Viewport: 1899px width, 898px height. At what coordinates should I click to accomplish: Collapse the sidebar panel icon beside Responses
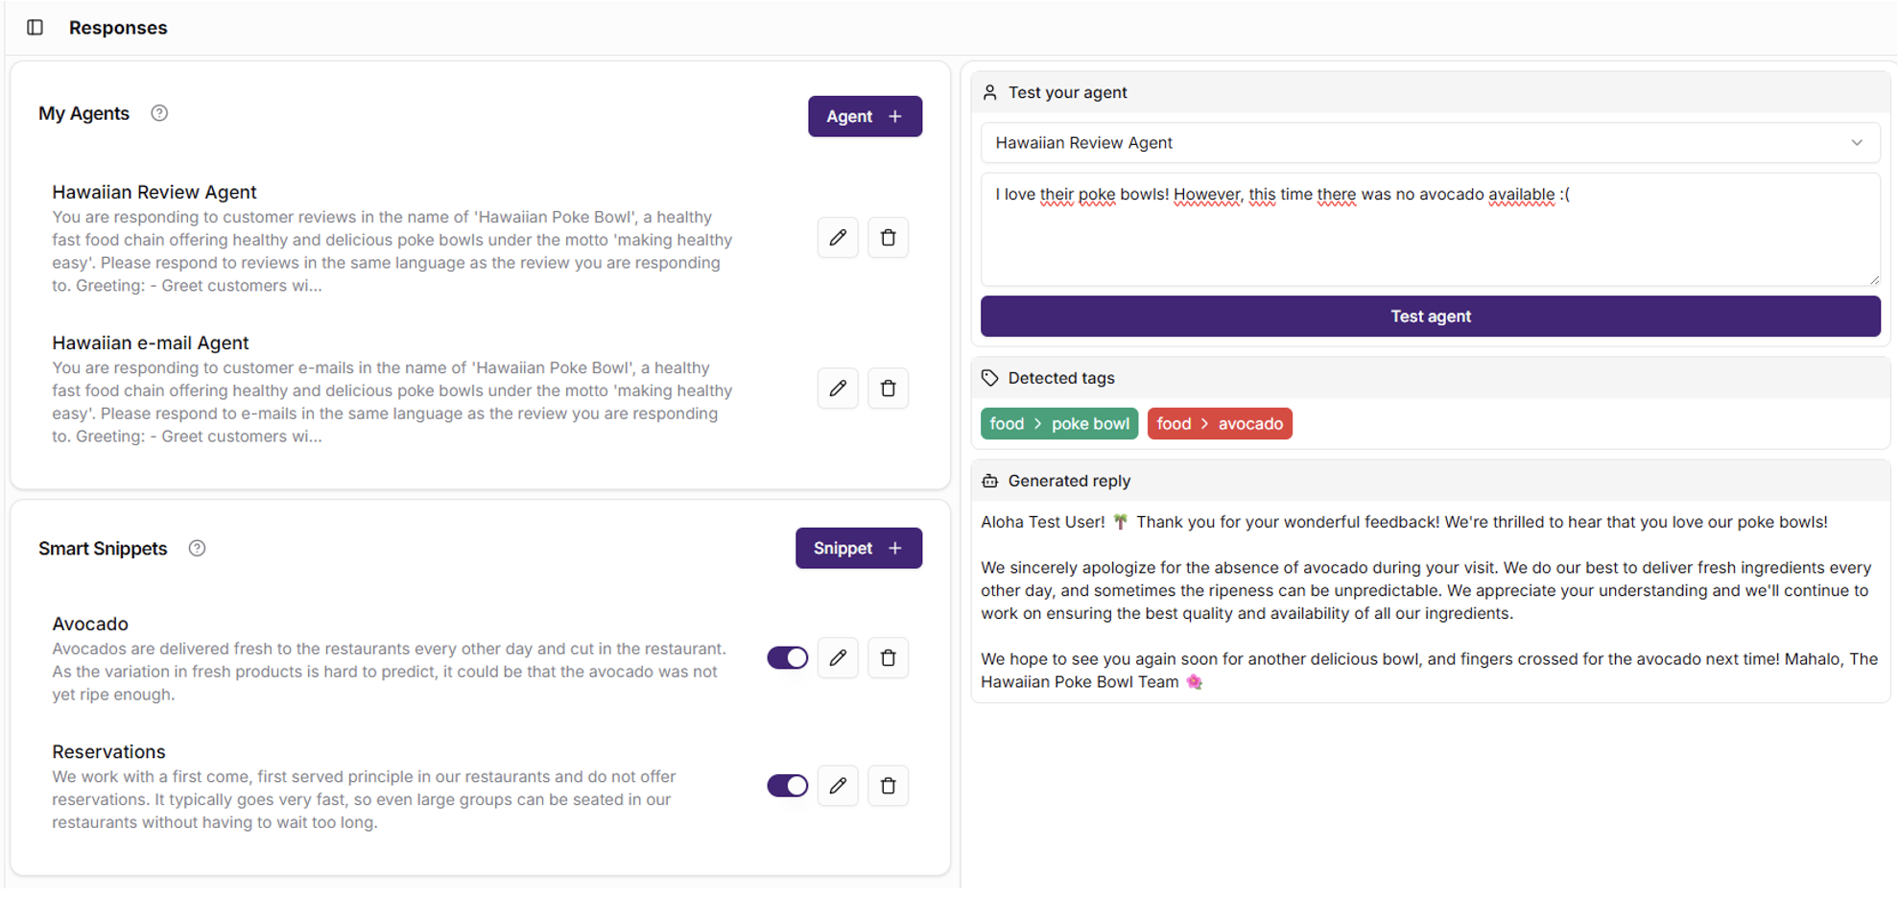36,28
